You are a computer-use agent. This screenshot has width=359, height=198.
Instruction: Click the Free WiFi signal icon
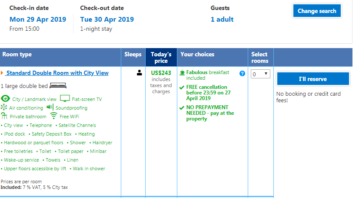coord(53,116)
